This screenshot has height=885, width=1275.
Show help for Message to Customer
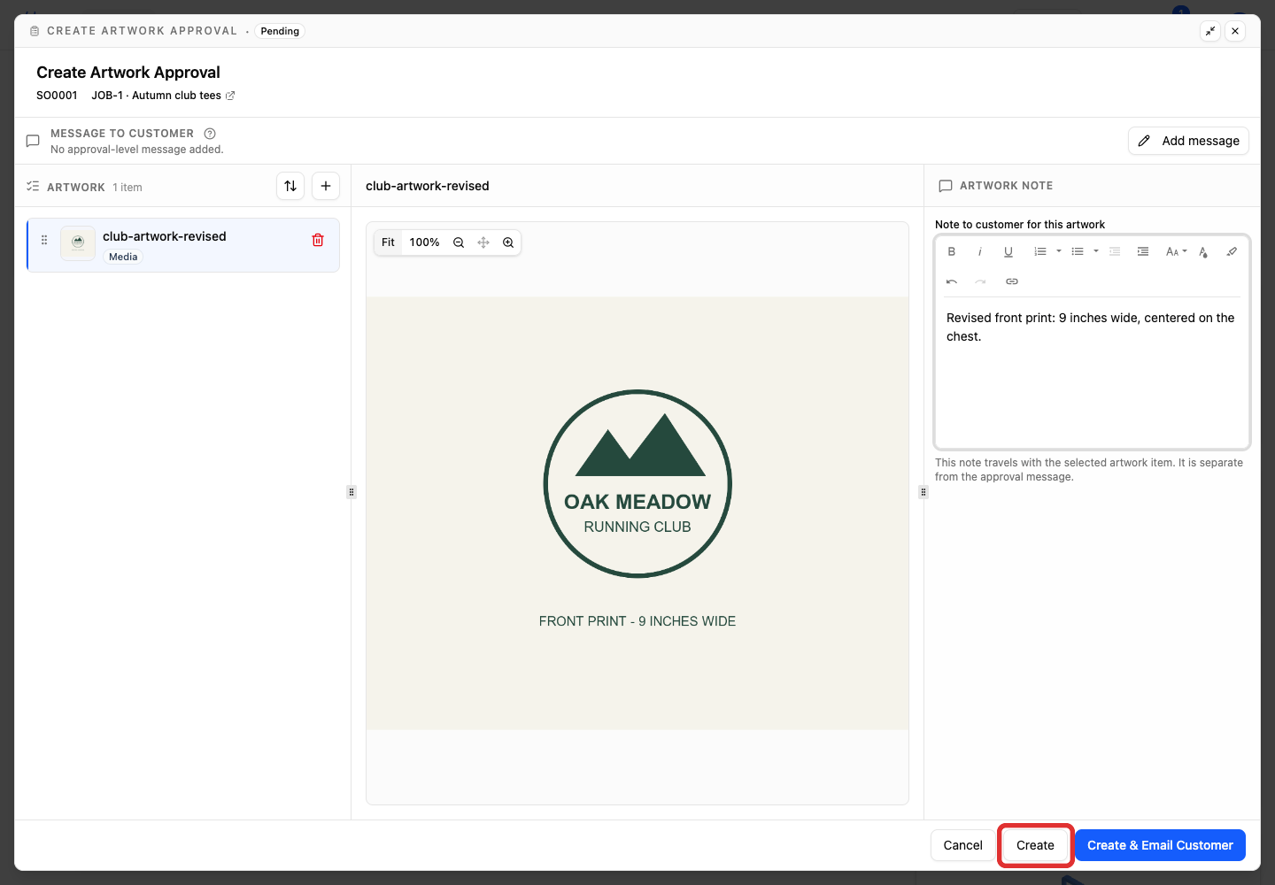coord(210,134)
